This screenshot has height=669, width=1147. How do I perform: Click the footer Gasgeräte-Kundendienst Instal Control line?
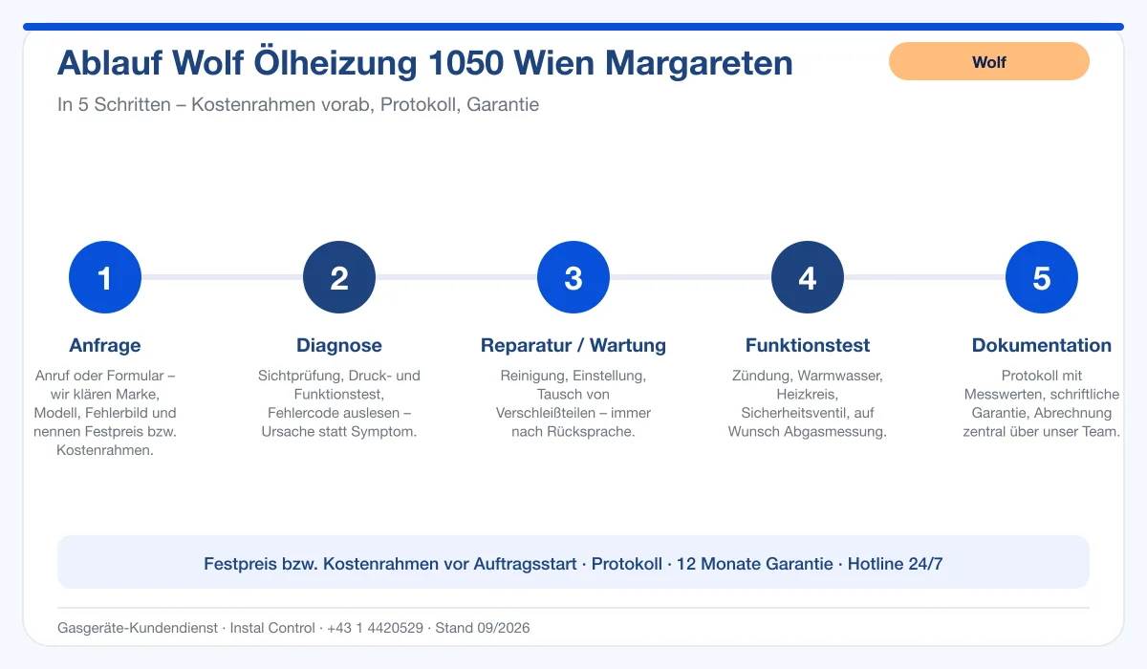[x=293, y=628]
